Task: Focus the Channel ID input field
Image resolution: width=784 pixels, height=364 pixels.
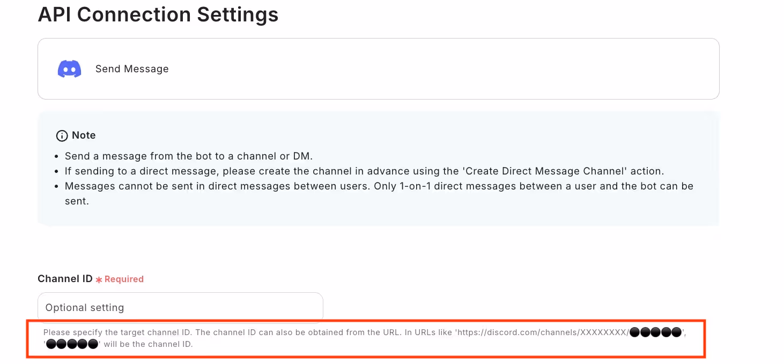Action: 180,307
